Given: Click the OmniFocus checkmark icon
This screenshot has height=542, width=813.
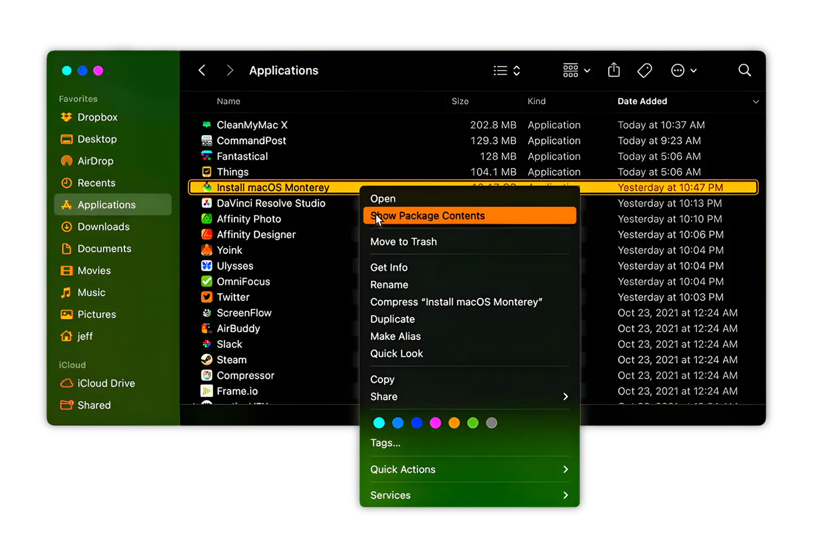Looking at the screenshot, I should point(206,282).
